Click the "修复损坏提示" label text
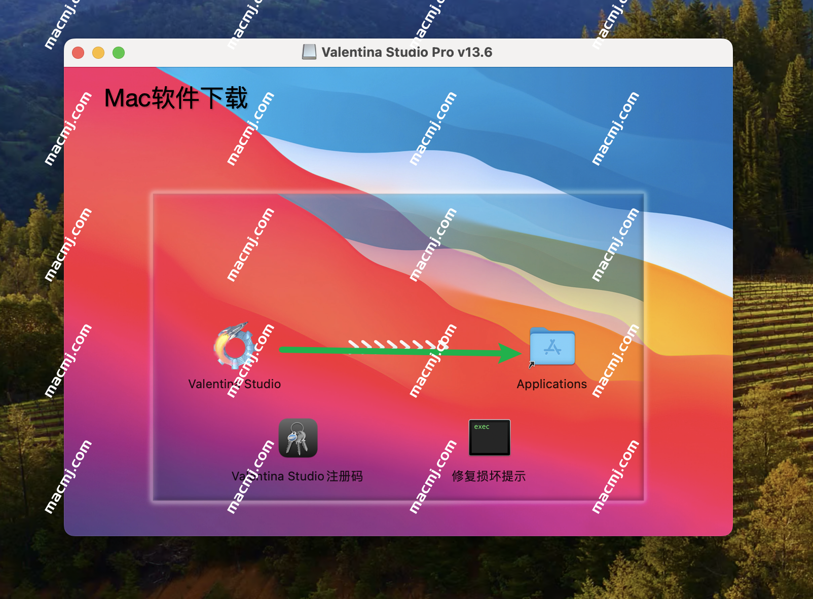 click(489, 476)
